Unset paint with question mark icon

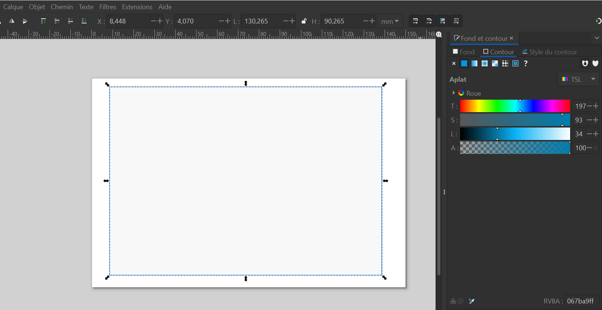click(x=526, y=63)
